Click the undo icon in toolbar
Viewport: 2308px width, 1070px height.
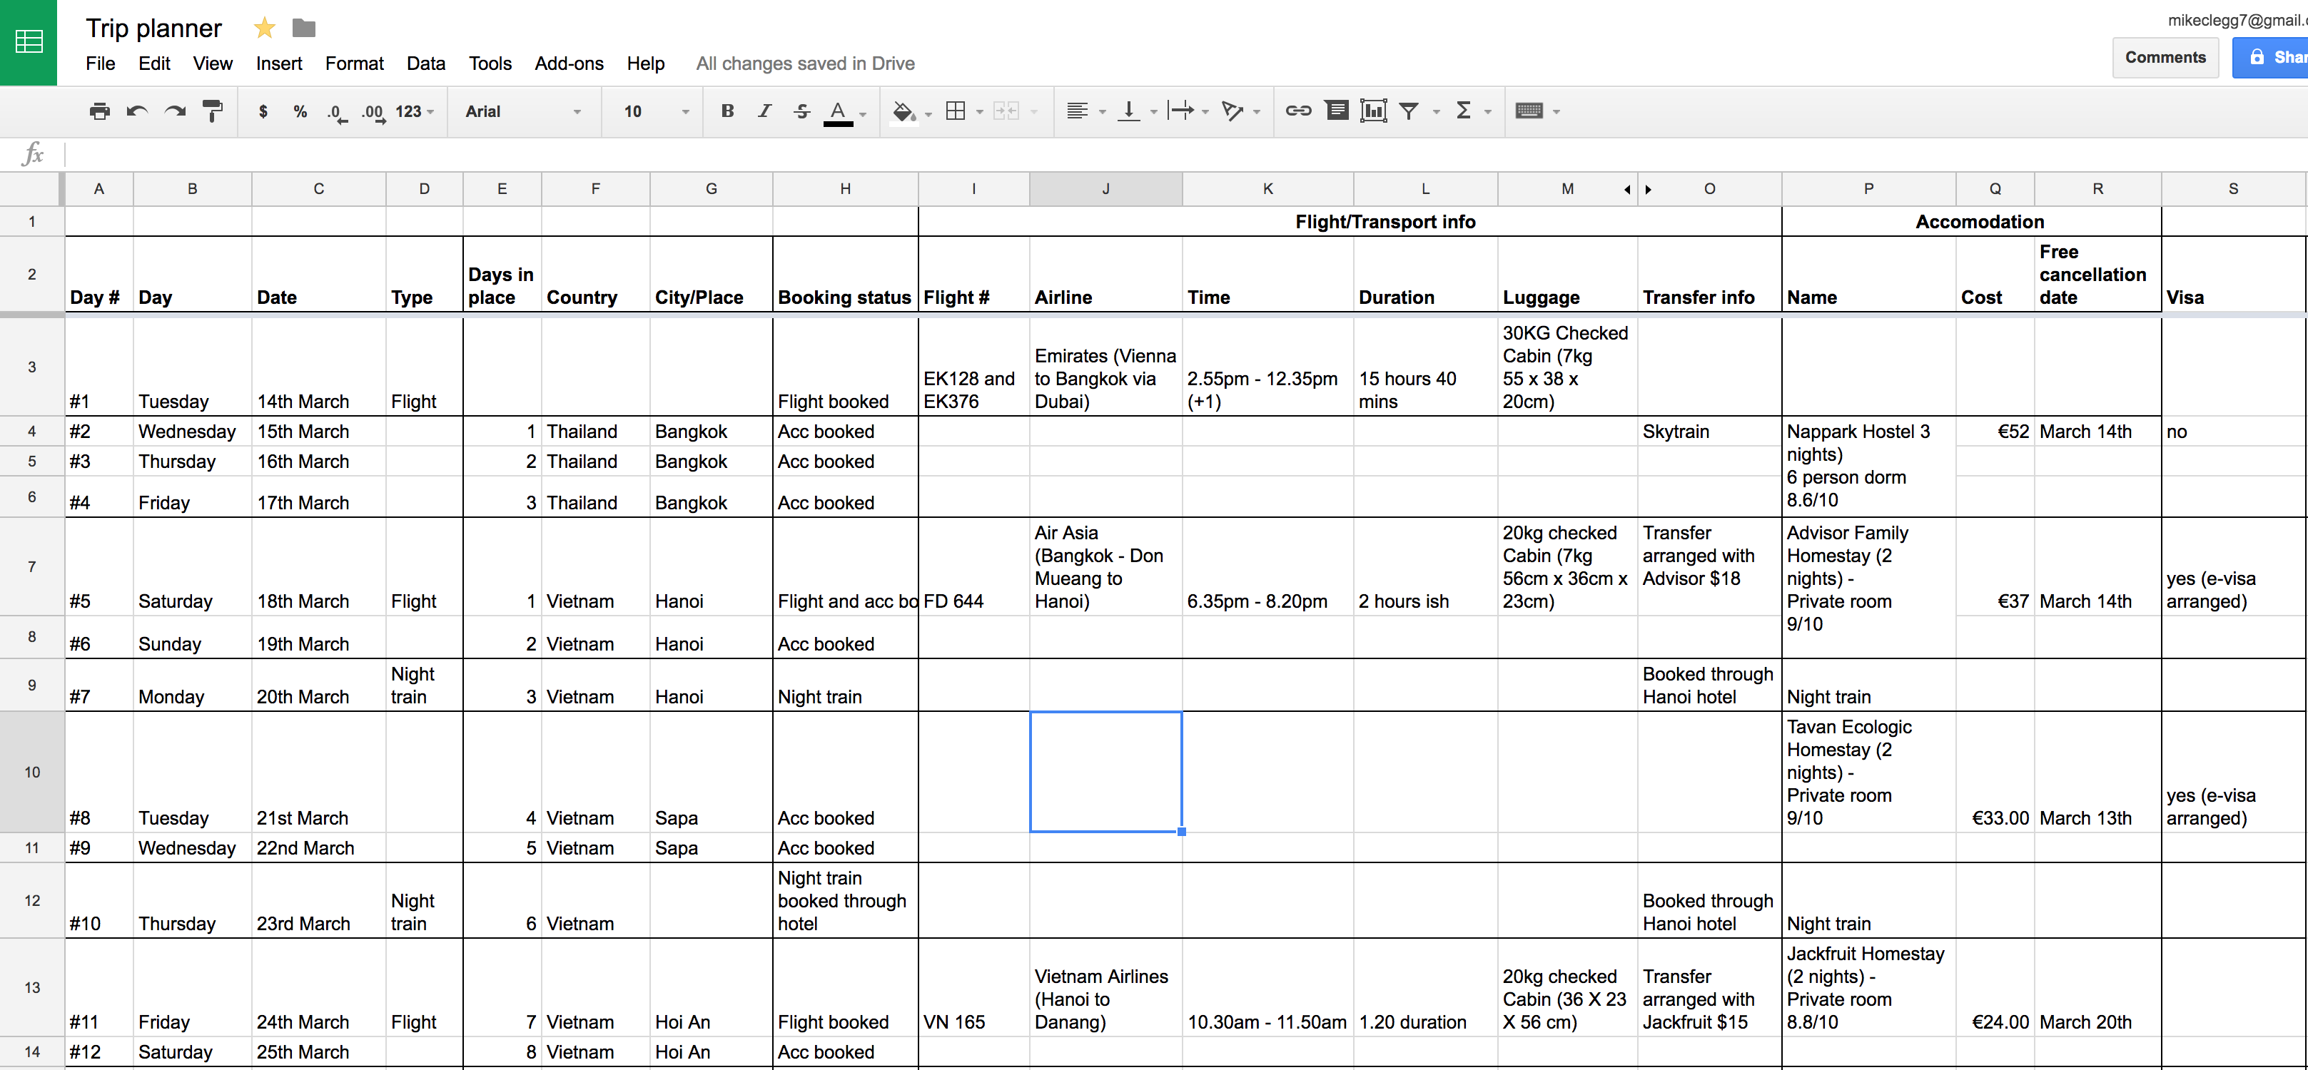140,111
